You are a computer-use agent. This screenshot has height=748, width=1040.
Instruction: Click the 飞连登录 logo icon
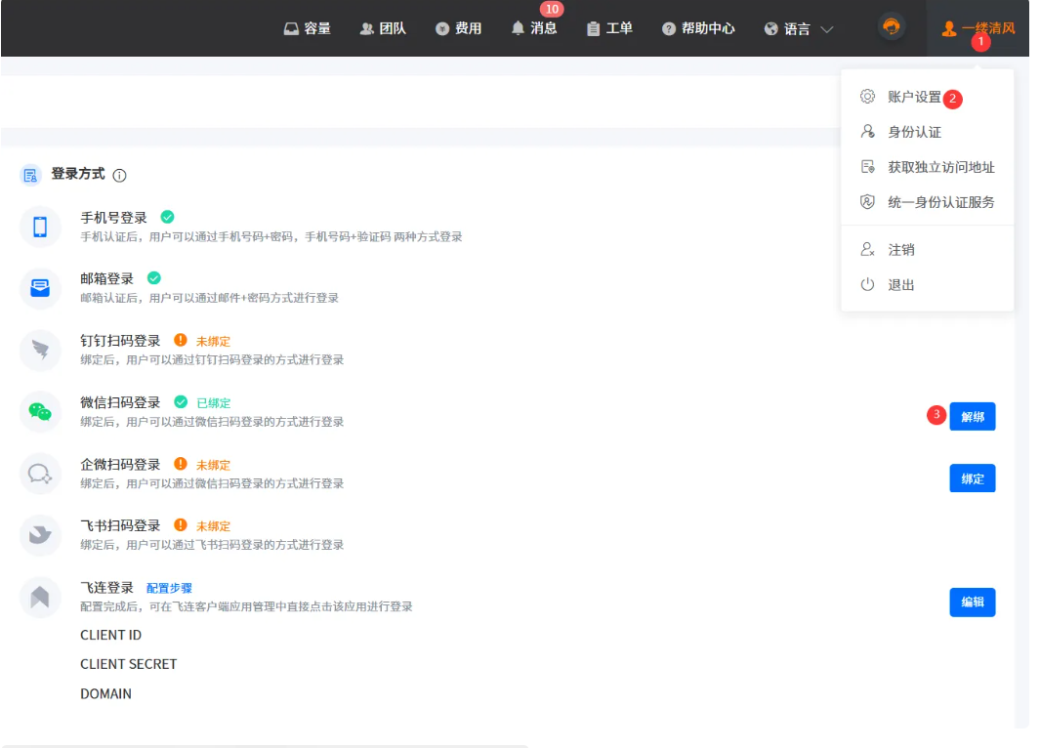tap(40, 597)
